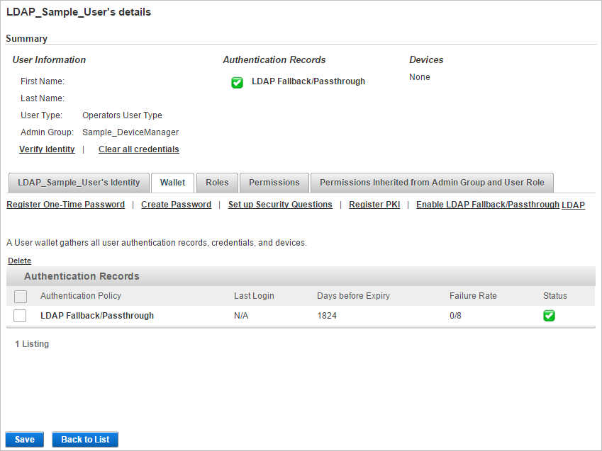Click the green status icon in summary Authentication Records
This screenshot has width=602, height=451.
(x=237, y=82)
